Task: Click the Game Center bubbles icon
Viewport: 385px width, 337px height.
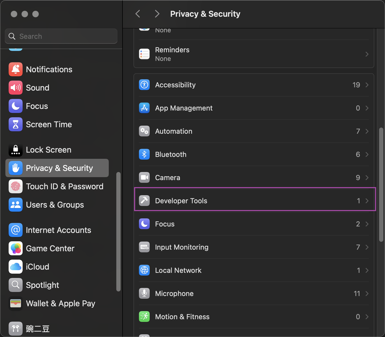Action: click(x=16, y=248)
